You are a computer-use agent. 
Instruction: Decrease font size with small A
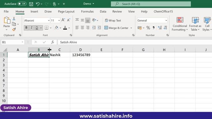click(x=69, y=20)
